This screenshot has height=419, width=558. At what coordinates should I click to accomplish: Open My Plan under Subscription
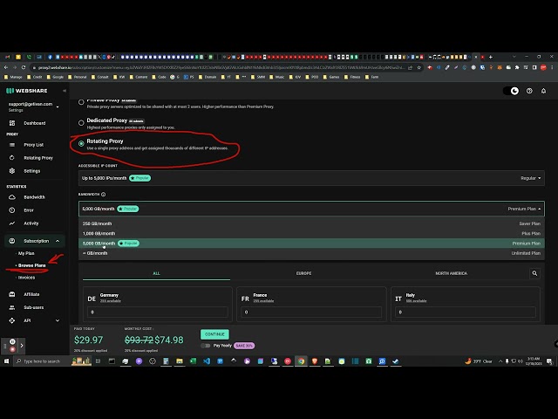point(26,253)
